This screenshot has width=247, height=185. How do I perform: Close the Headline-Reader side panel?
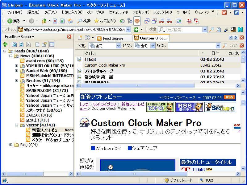pos(69,37)
